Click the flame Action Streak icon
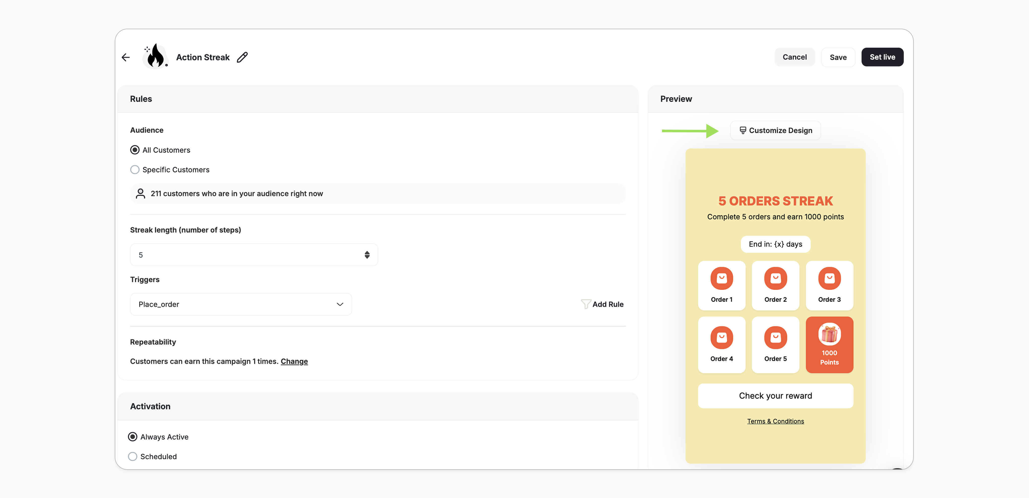1029x498 pixels. (x=155, y=56)
